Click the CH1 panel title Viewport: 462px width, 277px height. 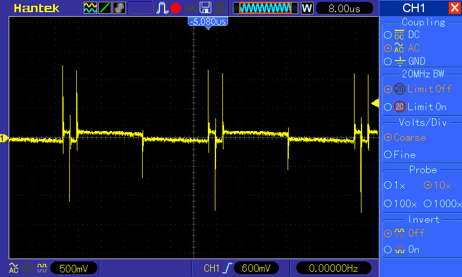413,8
